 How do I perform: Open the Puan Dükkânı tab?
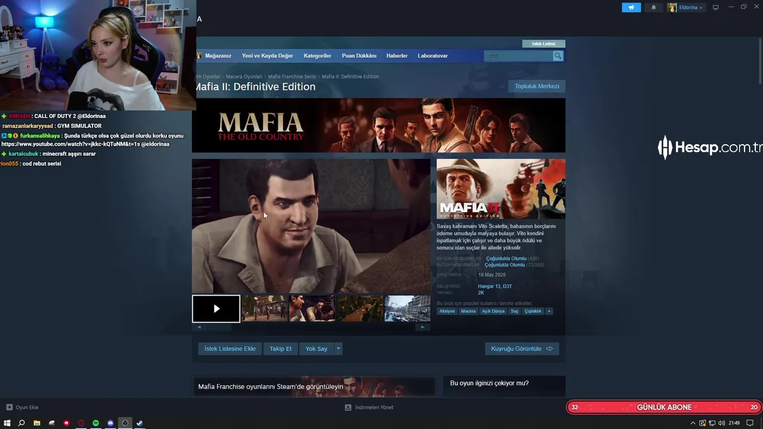click(359, 55)
